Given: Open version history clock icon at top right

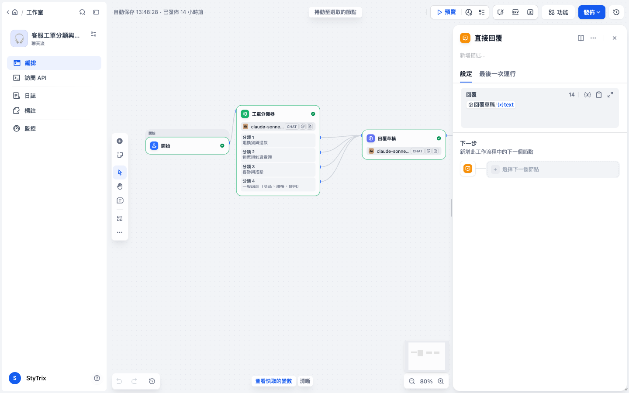Looking at the screenshot, I should click(616, 12).
